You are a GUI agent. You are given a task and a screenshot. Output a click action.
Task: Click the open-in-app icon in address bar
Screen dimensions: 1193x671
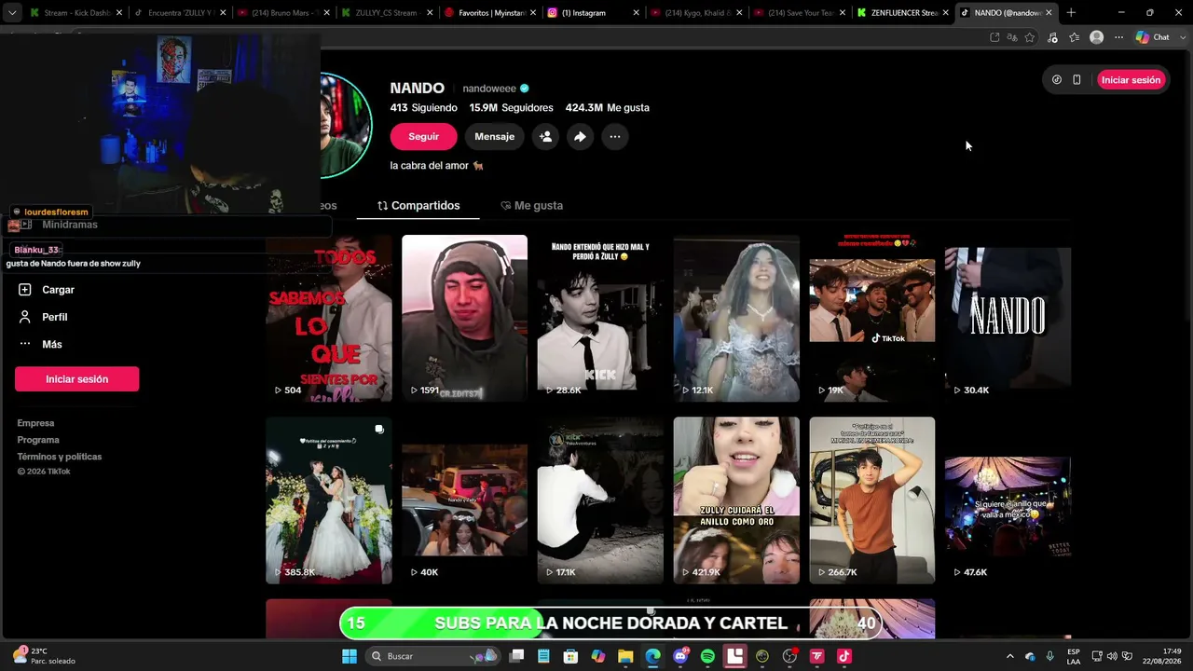[994, 37]
